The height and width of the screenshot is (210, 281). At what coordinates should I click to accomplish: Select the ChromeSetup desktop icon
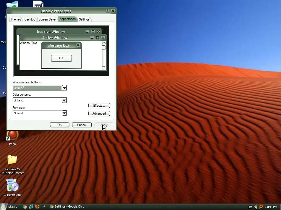tap(12, 188)
